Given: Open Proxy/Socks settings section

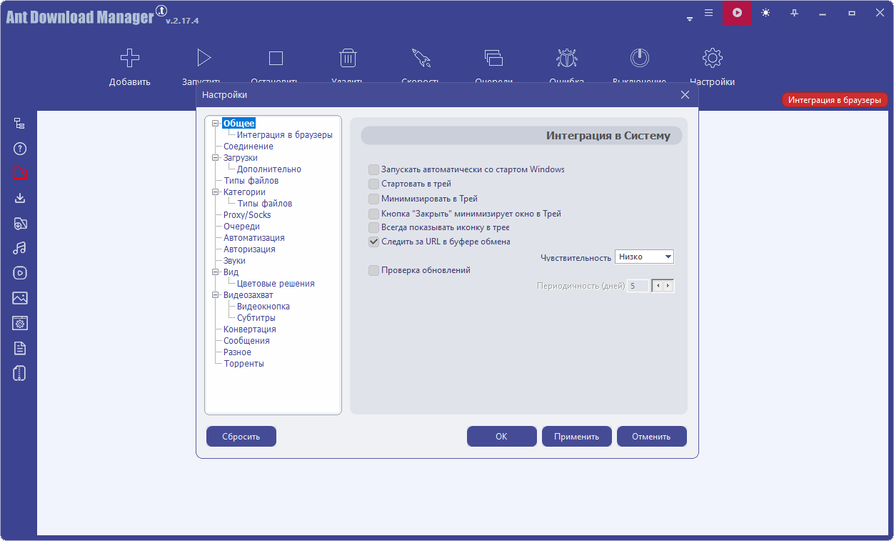Looking at the screenshot, I should click(247, 215).
